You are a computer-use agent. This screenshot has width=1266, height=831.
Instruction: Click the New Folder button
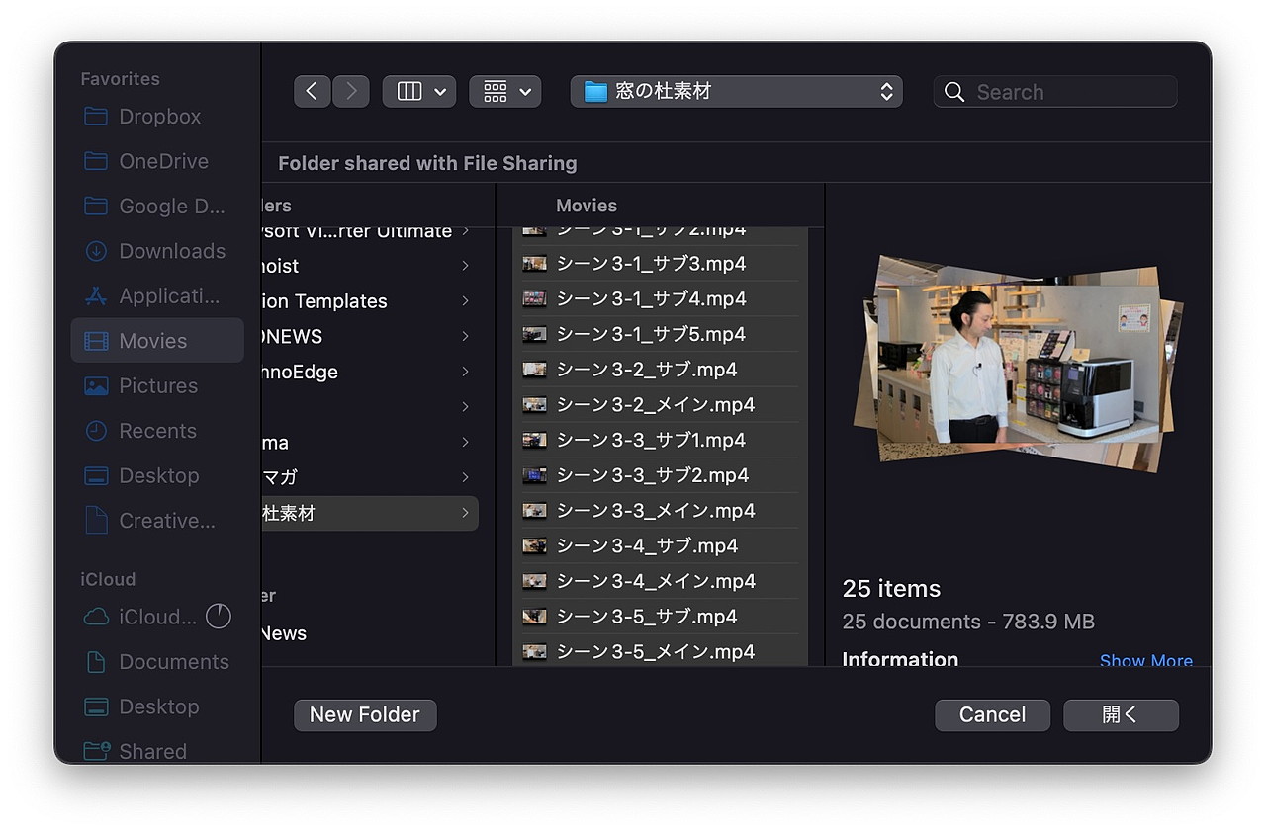click(x=365, y=714)
